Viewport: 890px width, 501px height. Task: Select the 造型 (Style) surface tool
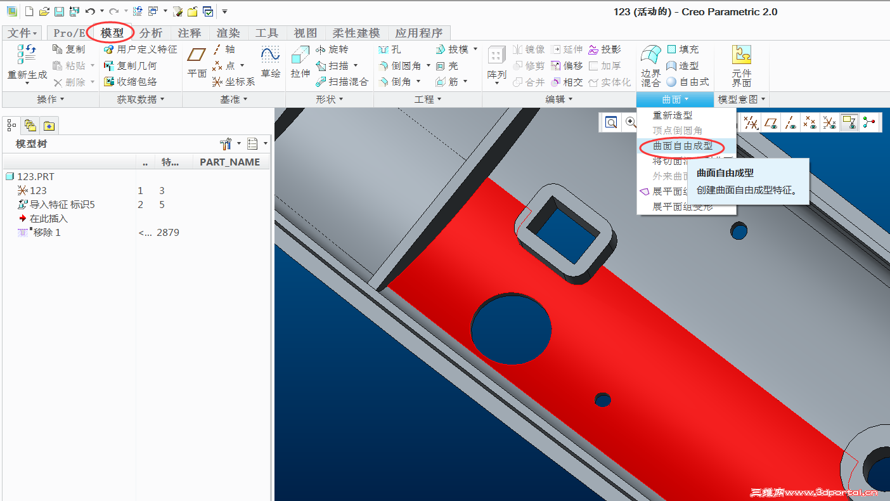(x=683, y=66)
